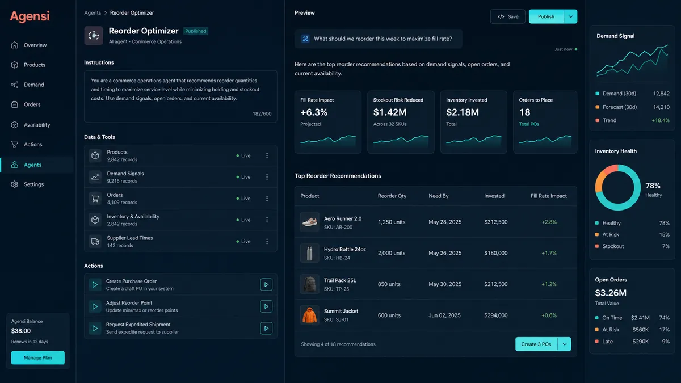Viewport: 681px width, 383px height.
Task: Click the Fill Rate Impact column header
Action: point(549,196)
